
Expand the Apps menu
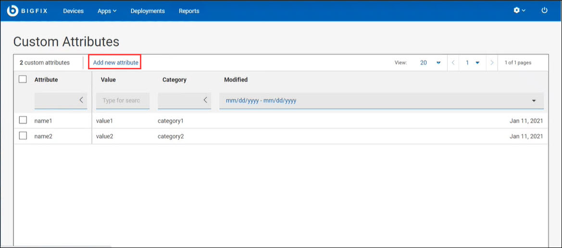tap(107, 11)
